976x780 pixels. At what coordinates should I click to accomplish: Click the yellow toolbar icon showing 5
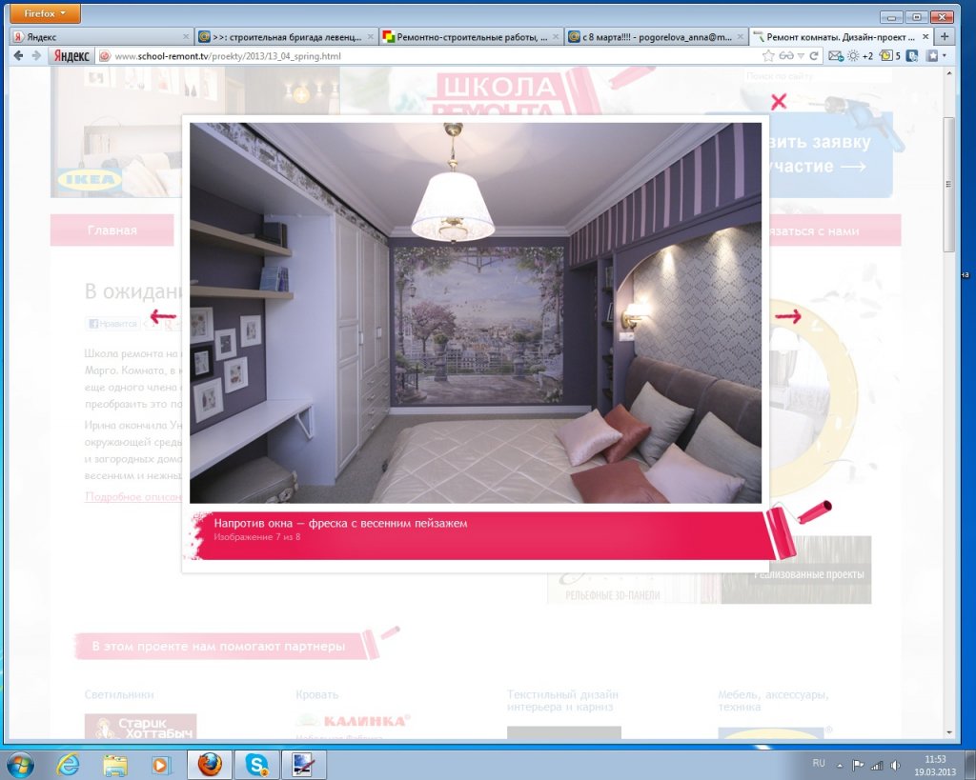pyautogui.click(x=891, y=56)
